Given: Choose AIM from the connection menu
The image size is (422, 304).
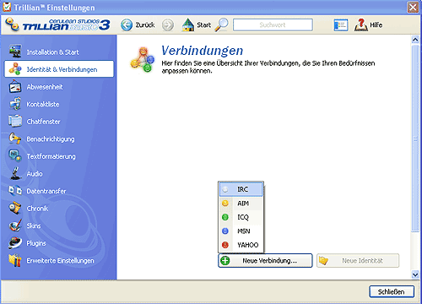Looking at the screenshot, I should (x=241, y=203).
